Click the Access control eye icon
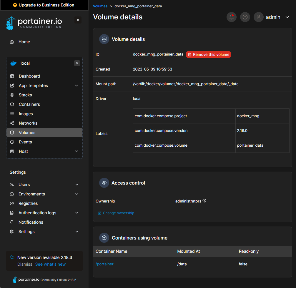Screen dimensions: 296x288 tap(104, 183)
